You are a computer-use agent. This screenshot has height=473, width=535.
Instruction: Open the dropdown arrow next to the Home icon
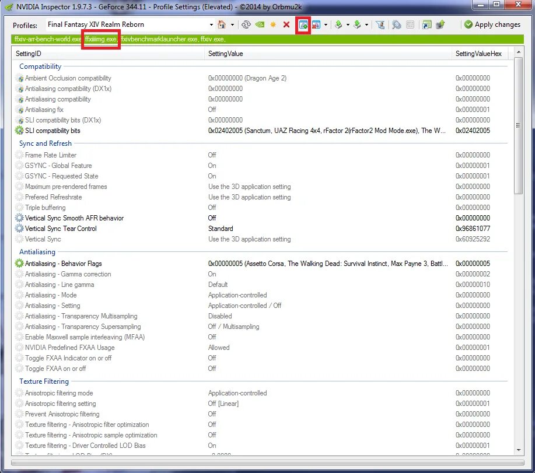[232, 24]
